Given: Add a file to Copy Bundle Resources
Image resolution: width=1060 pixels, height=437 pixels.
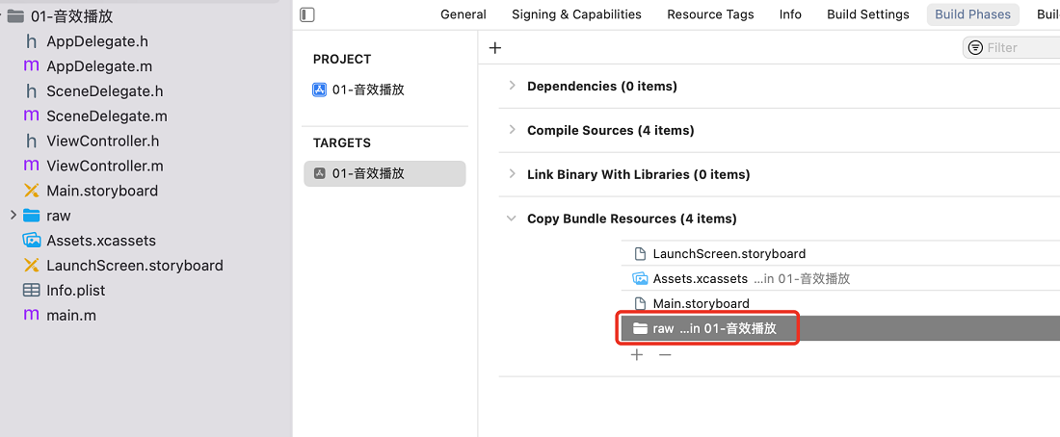Looking at the screenshot, I should click(x=637, y=354).
